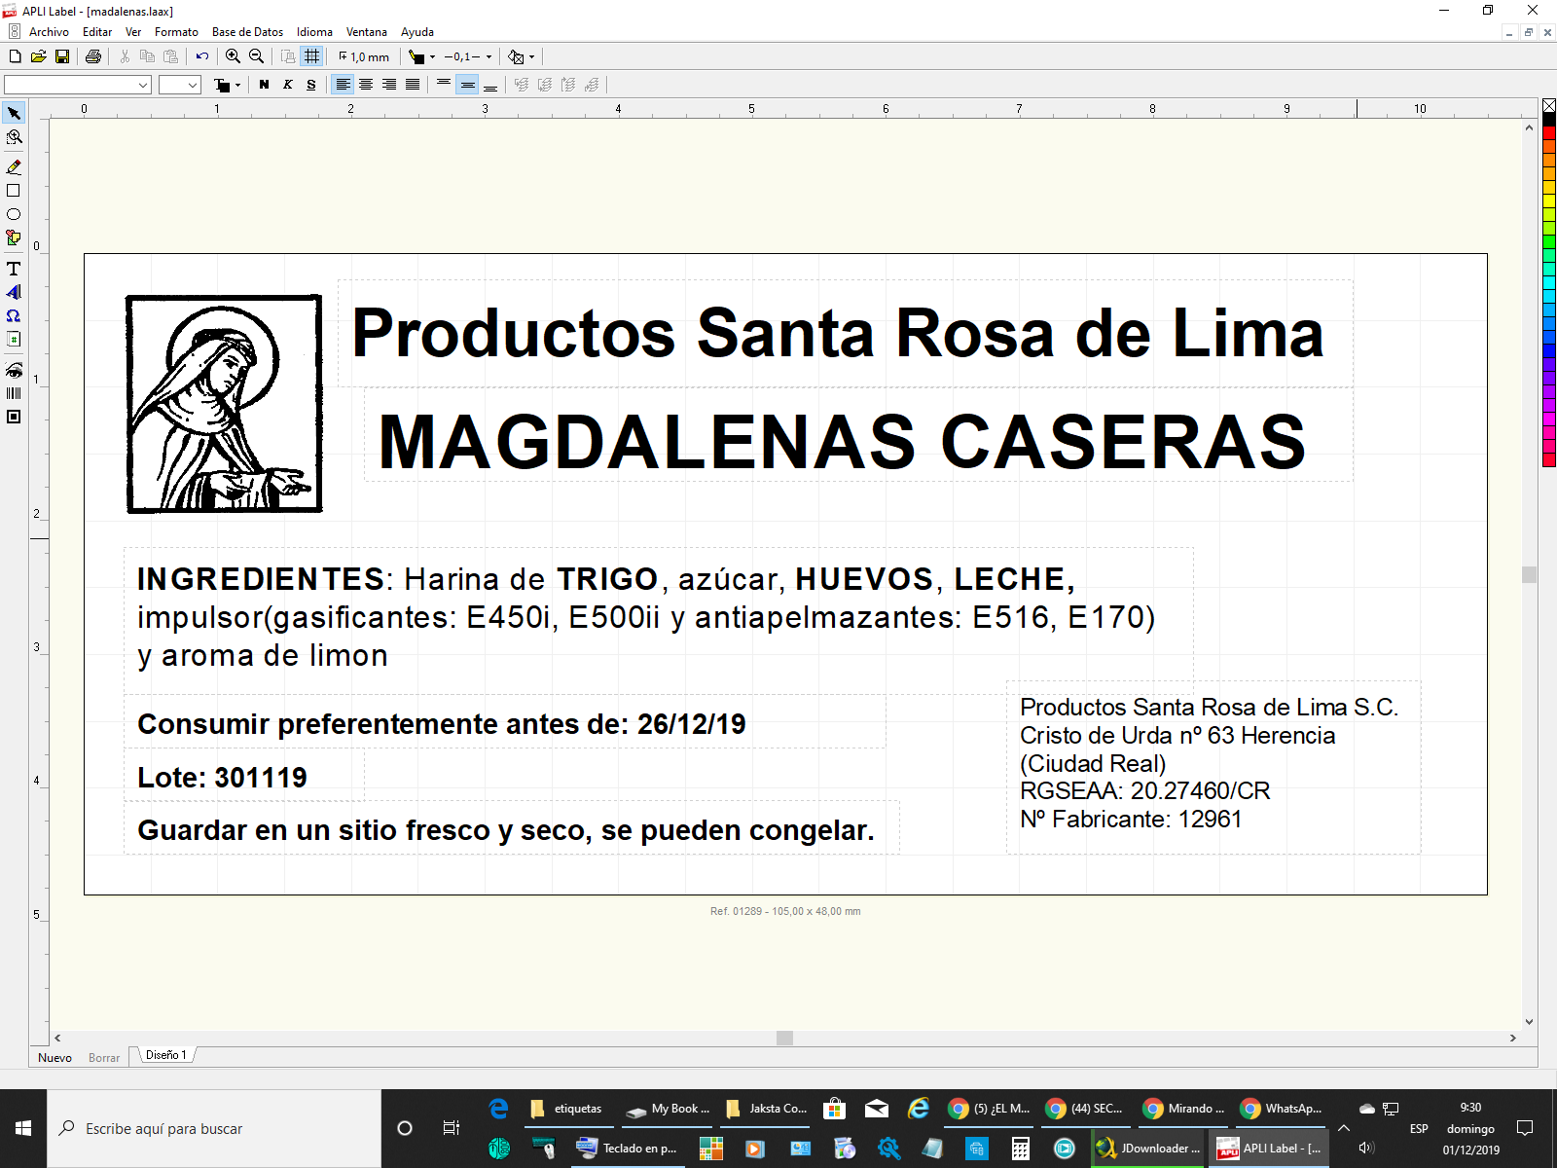The height and width of the screenshot is (1168, 1557).
Task: Choose the rectangle drawing tool
Action: 14,191
